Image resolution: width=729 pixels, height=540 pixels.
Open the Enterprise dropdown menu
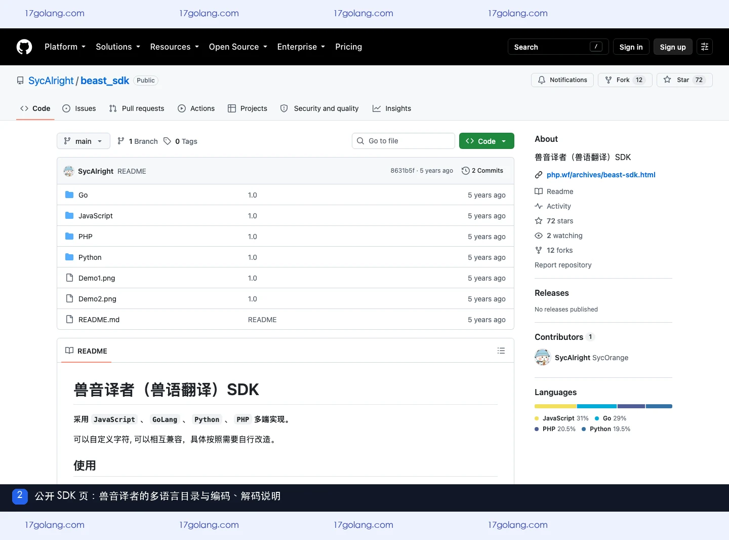tap(301, 47)
